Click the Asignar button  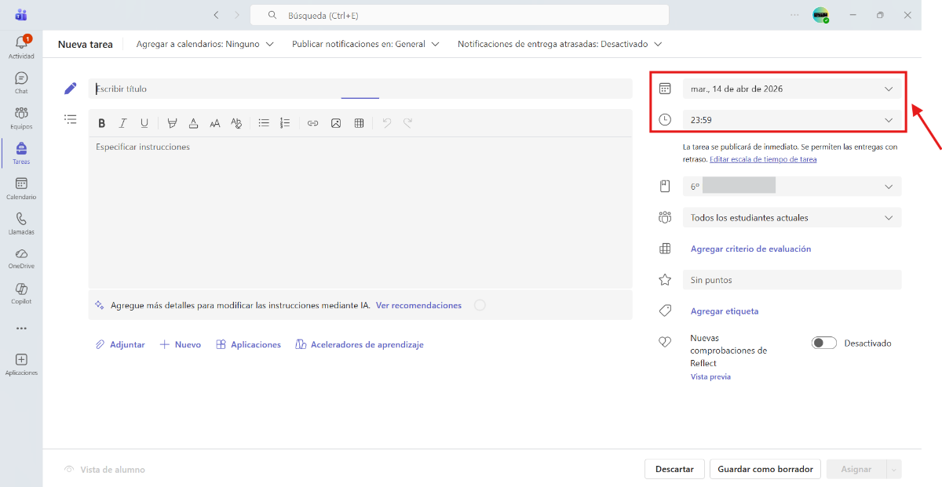856,470
